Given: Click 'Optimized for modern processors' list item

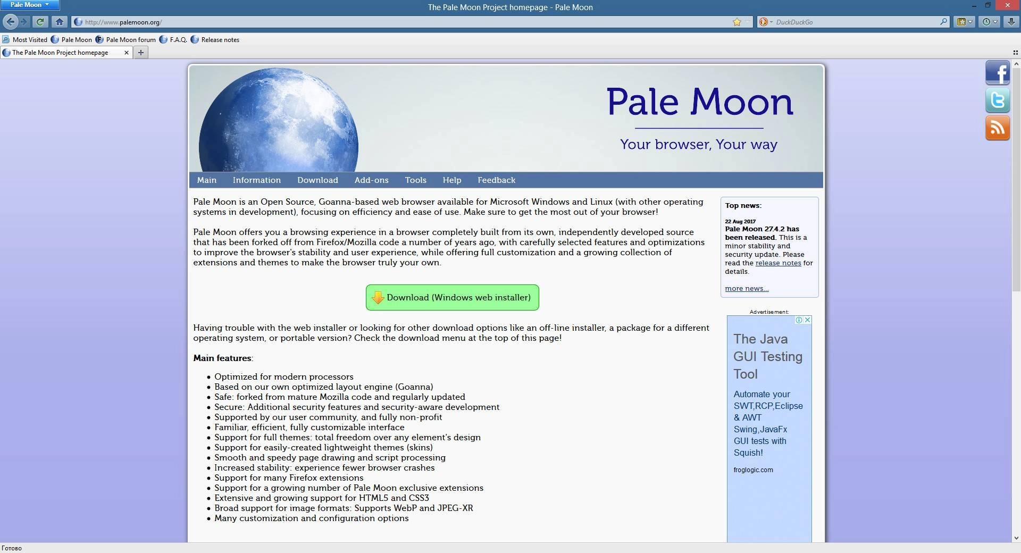Looking at the screenshot, I should click(284, 376).
